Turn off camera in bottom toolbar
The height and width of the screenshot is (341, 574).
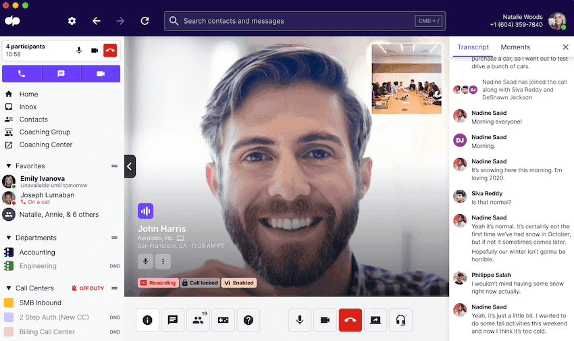[325, 320]
